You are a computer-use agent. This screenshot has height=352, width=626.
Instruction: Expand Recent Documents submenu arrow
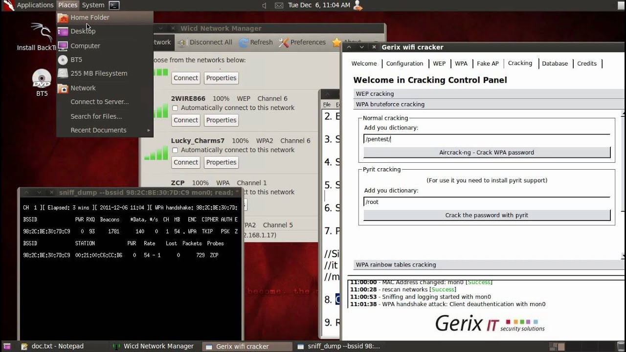pos(149,131)
